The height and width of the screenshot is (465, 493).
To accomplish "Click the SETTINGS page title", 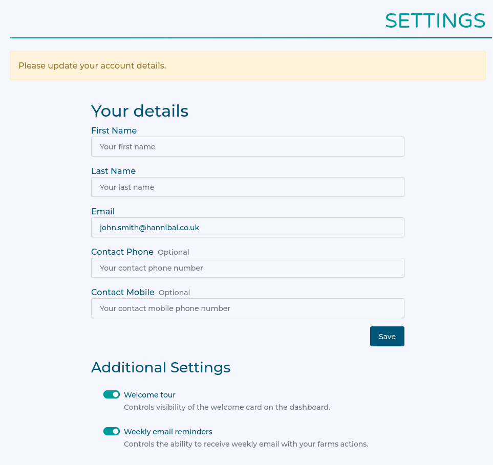I will pyautogui.click(x=435, y=20).
